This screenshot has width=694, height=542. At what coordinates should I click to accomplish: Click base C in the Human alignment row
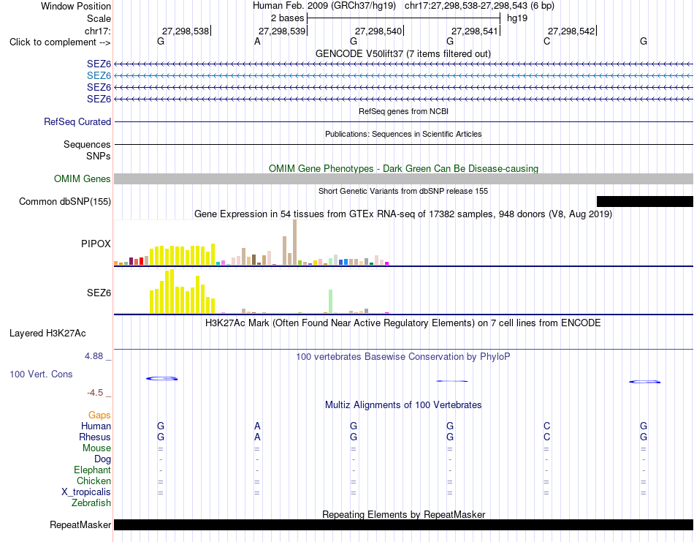[x=546, y=426]
